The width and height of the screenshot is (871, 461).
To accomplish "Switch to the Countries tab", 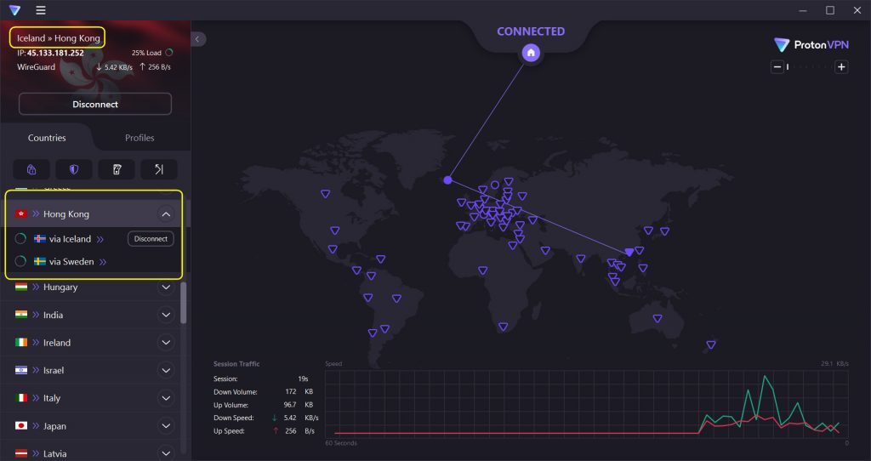I will [47, 138].
